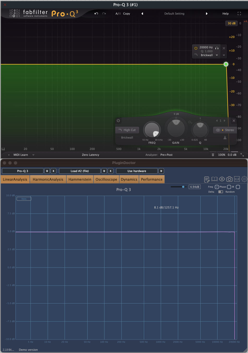This screenshot has height=353, width=248.
Task: Toggle the M button next to Use hardware
Action: pos(161,171)
